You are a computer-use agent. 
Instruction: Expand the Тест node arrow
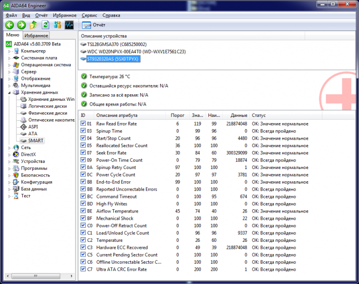pyautogui.click(x=9, y=196)
